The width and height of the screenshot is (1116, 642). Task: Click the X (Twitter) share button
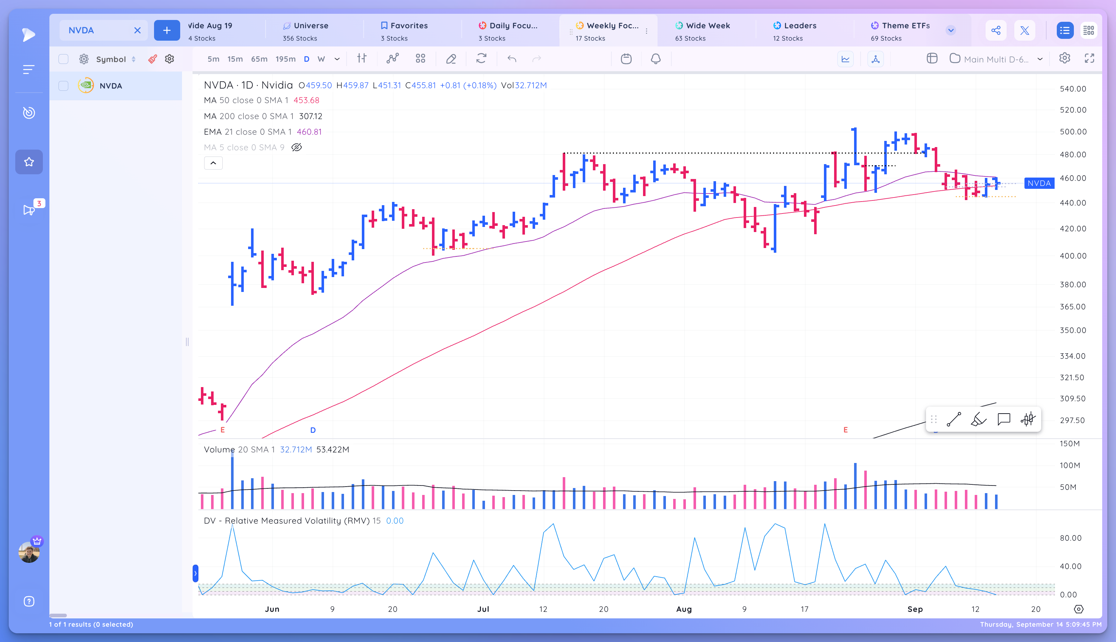click(x=1025, y=31)
